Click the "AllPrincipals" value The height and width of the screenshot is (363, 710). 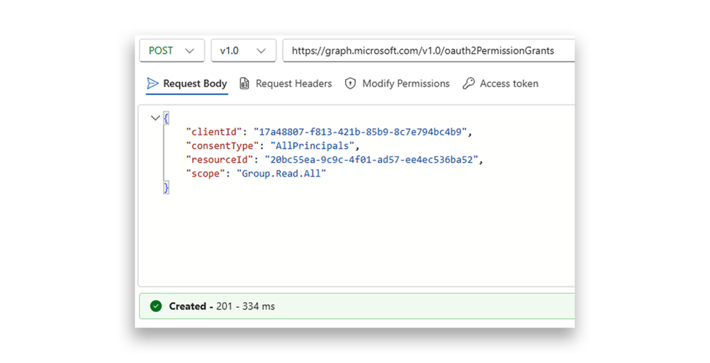tap(313, 145)
